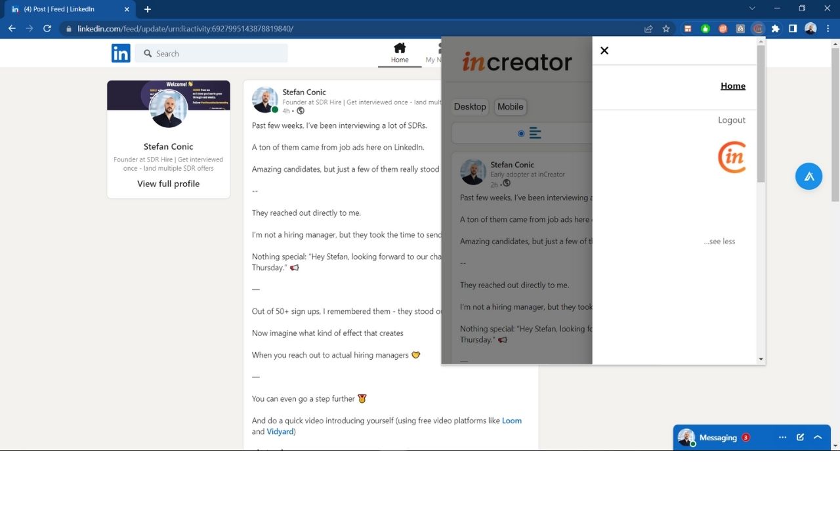Open Stefan Conic's full profile
Screen dimensions: 840x525
[168, 183]
